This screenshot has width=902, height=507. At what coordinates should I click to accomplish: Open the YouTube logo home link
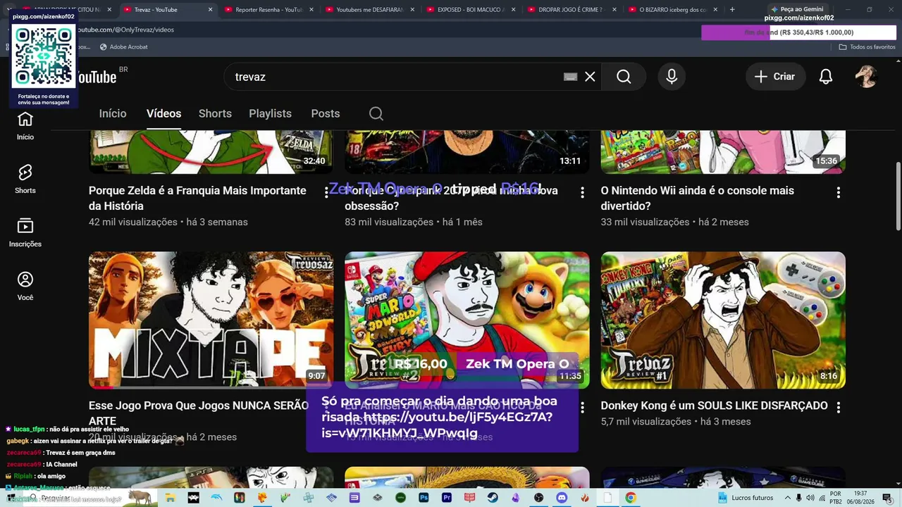coord(99,77)
